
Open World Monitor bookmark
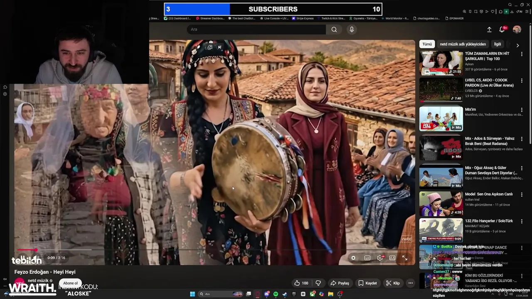coord(395,18)
